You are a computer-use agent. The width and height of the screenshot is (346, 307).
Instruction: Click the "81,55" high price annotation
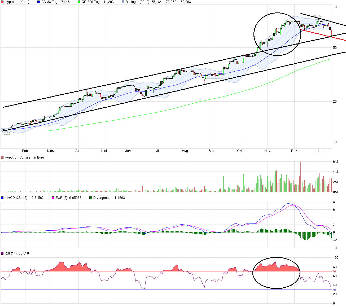(x=318, y=16)
